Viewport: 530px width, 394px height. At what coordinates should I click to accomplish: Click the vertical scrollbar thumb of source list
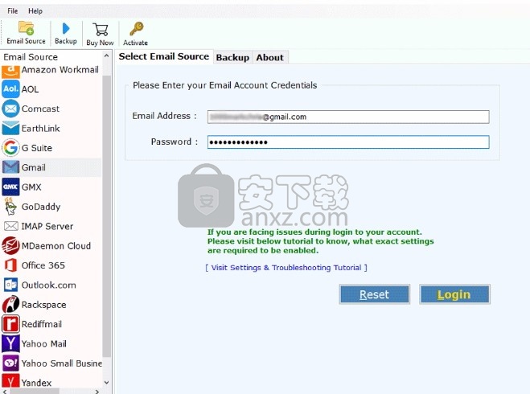click(x=106, y=216)
